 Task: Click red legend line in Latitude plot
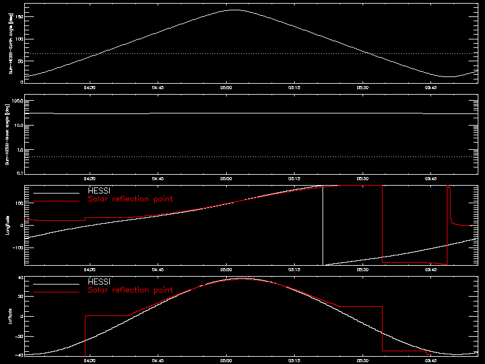pos(56,292)
